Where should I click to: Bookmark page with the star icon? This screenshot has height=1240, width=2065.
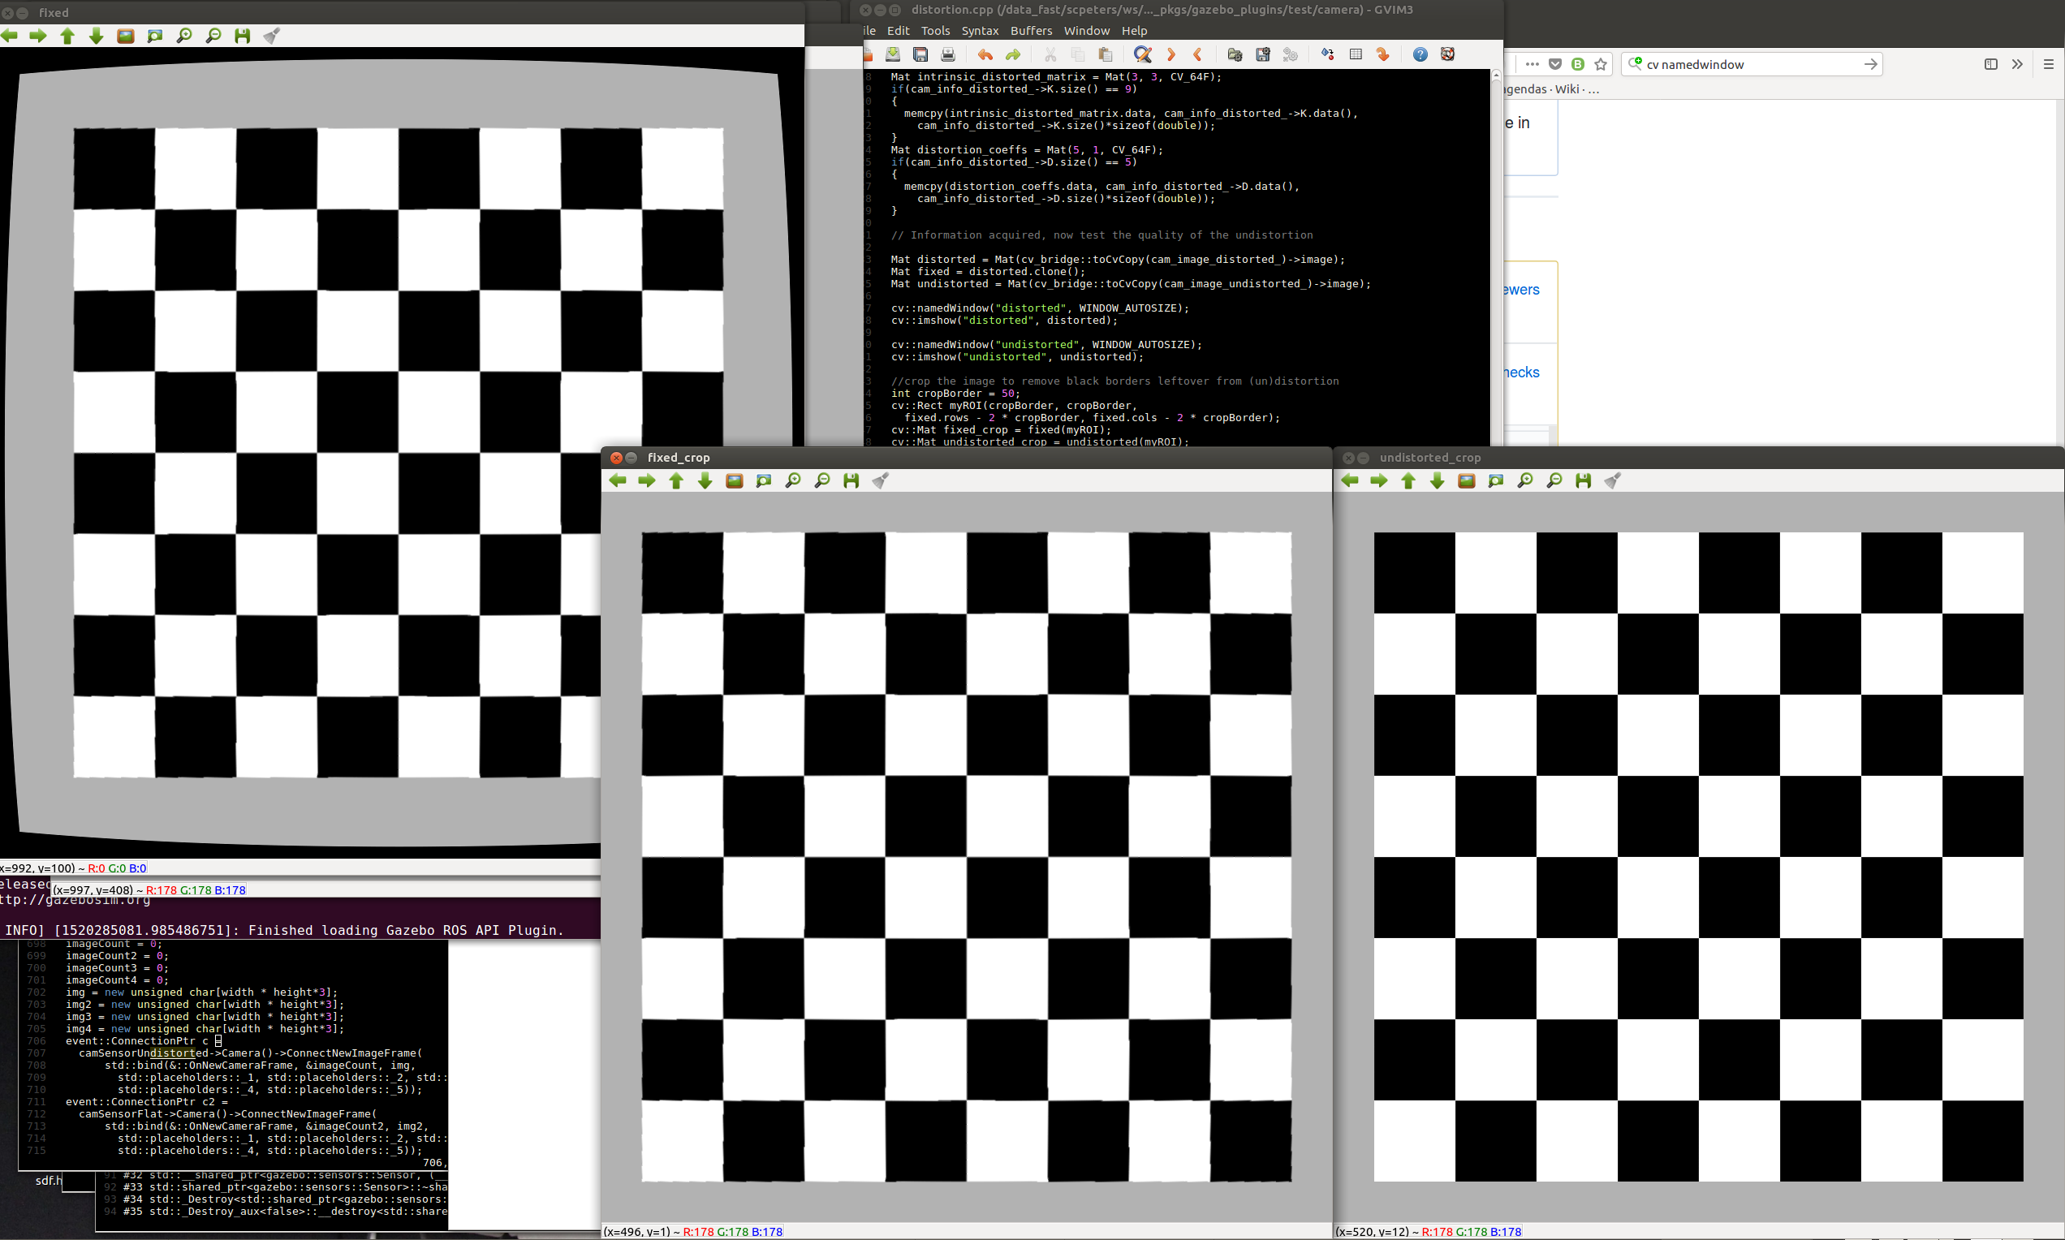1601,64
